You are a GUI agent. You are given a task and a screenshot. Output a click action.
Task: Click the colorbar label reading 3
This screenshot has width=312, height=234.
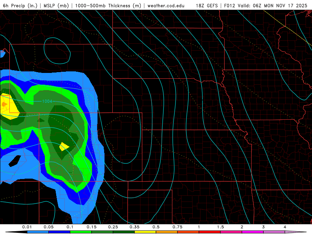click(263, 227)
